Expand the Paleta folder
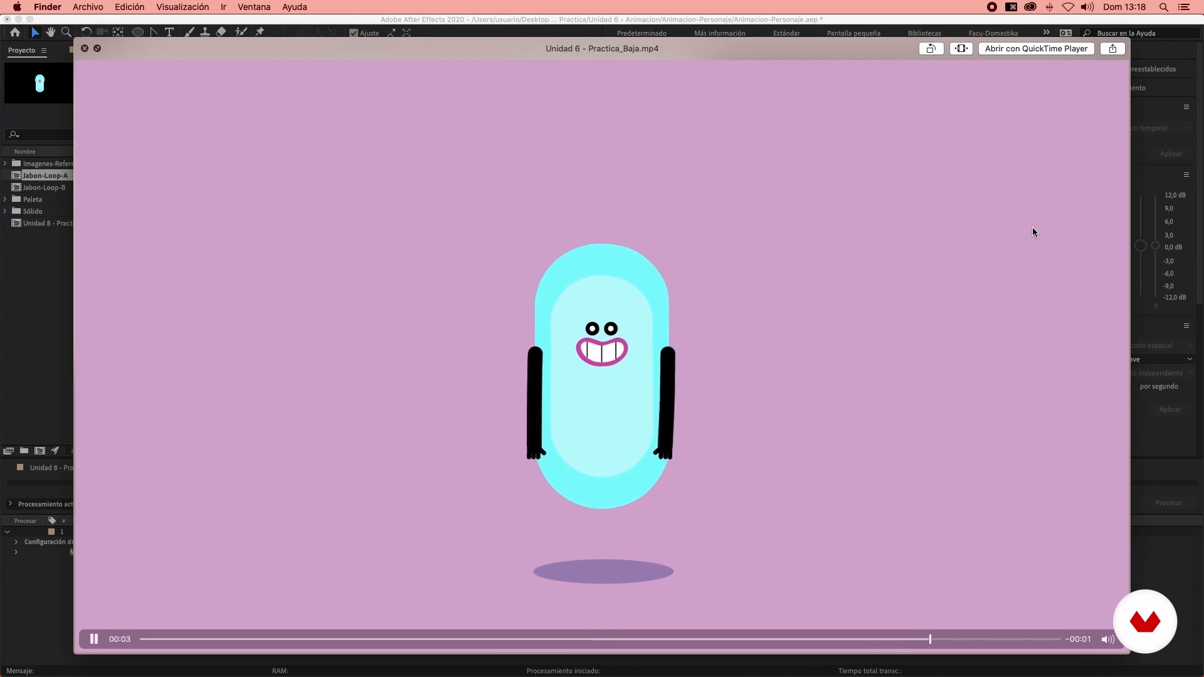Viewport: 1204px width, 677px height. pos(5,199)
